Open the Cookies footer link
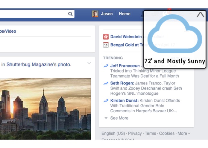This screenshot has height=148, width=208. (167, 133)
